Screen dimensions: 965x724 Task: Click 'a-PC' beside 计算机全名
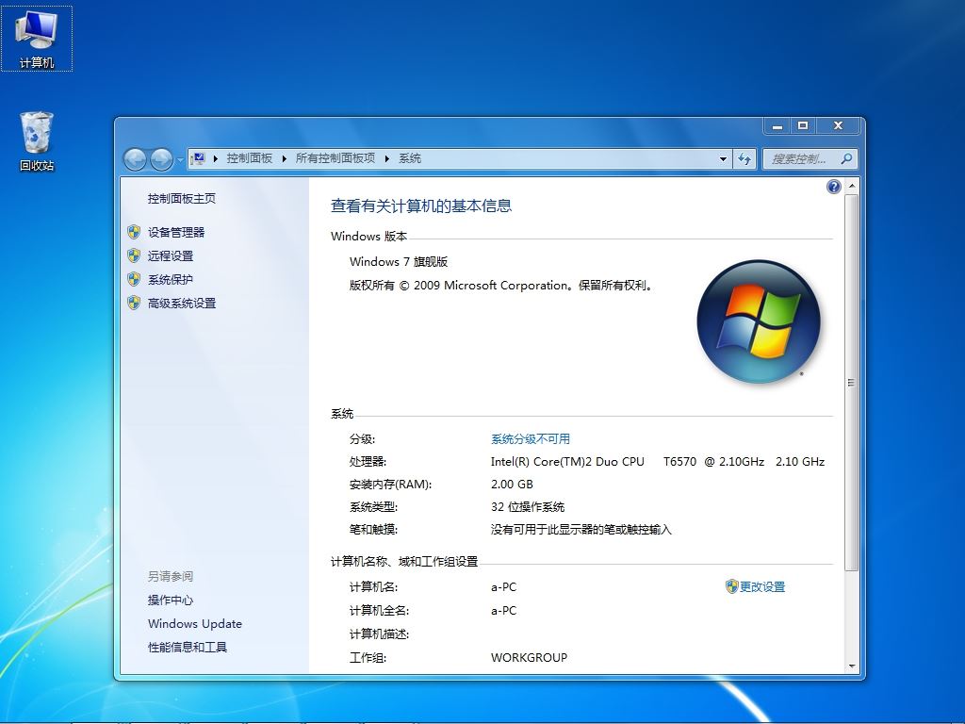click(503, 611)
